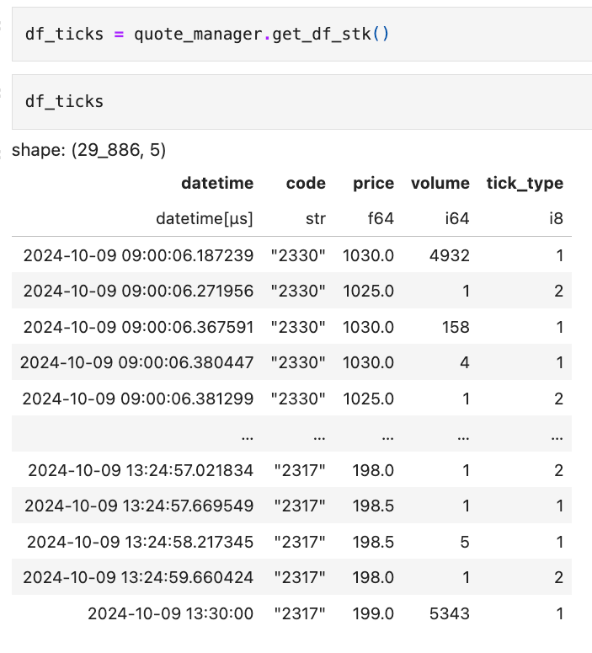Click the code column header
The height and width of the screenshot is (653, 592).
pyautogui.click(x=306, y=183)
